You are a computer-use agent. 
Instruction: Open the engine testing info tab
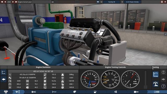click(x=157, y=92)
